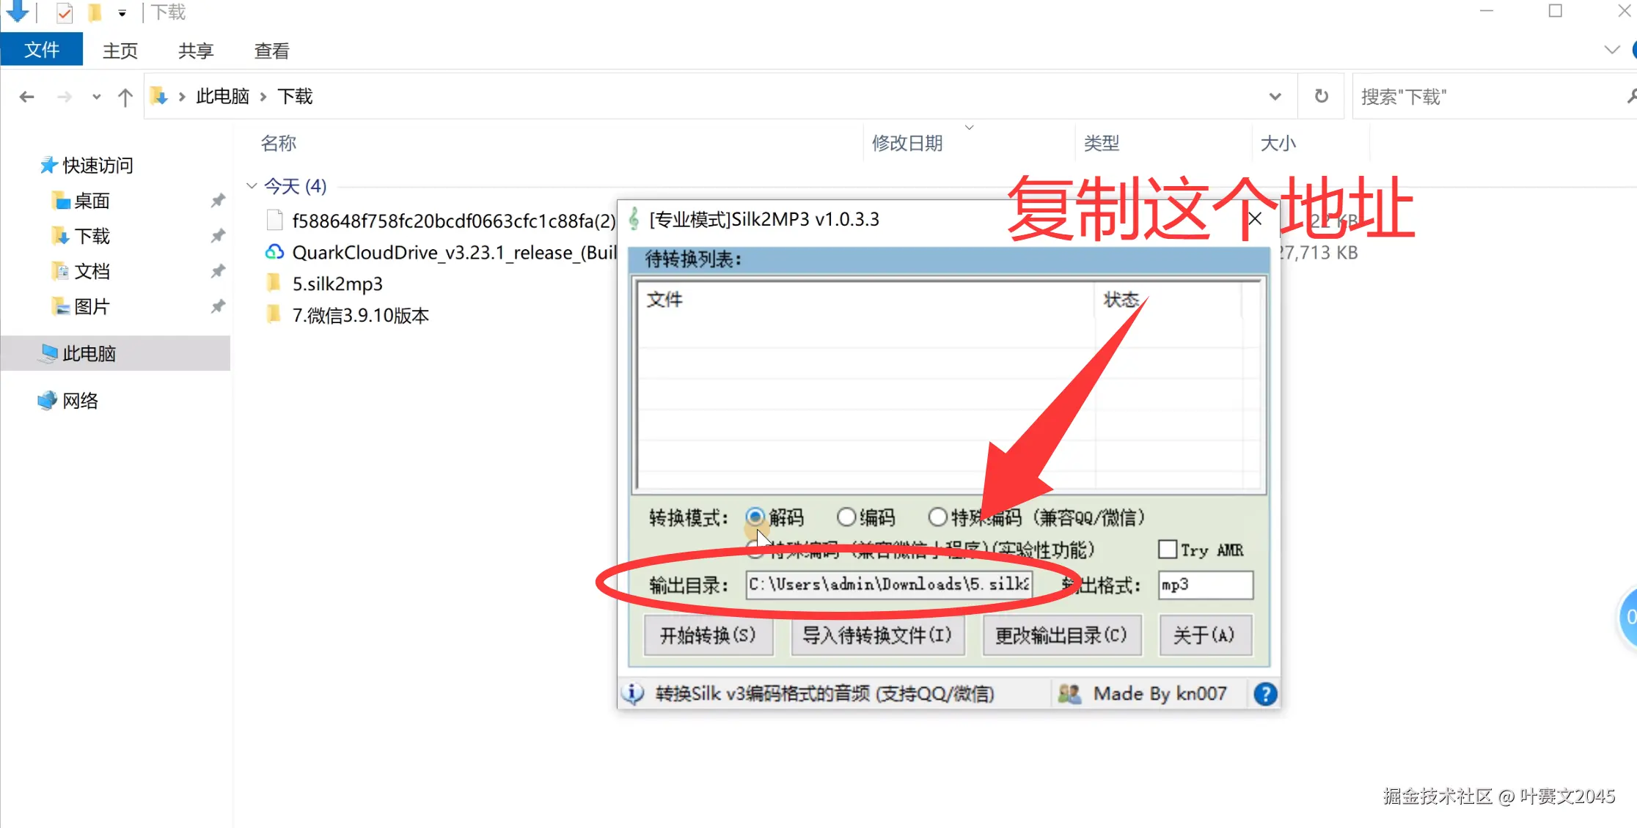Click the 开始转换(S) button
Viewport: 1637px width, 828px height.
pyautogui.click(x=708, y=635)
